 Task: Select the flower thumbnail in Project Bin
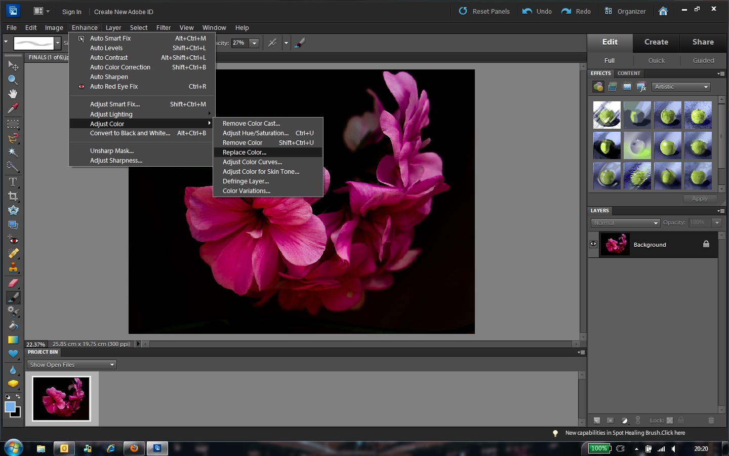click(x=62, y=399)
